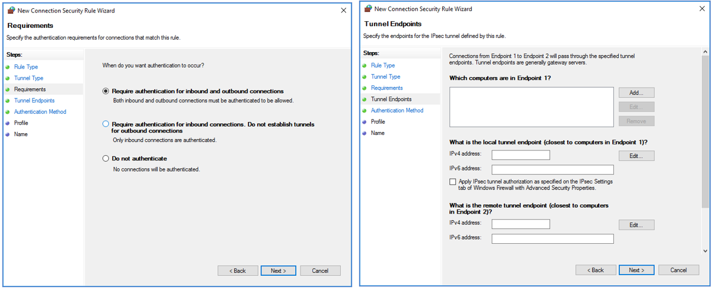Select Require authentication for inbound and outbound connections
Viewport: 713px width, 290px height.
pyautogui.click(x=105, y=91)
